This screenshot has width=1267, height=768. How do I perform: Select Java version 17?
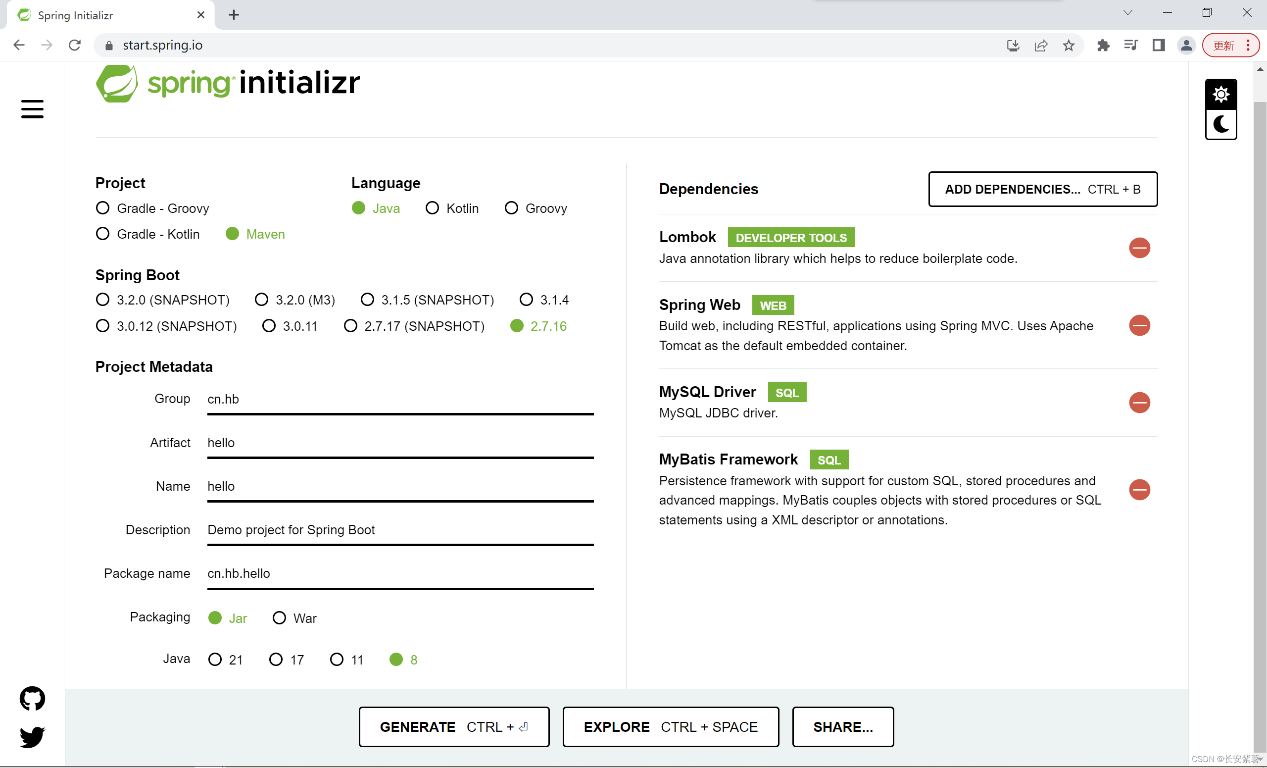[x=287, y=659]
